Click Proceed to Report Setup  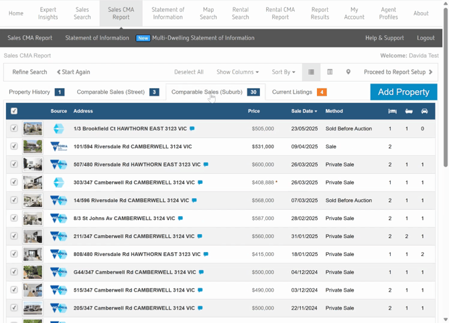tap(398, 72)
